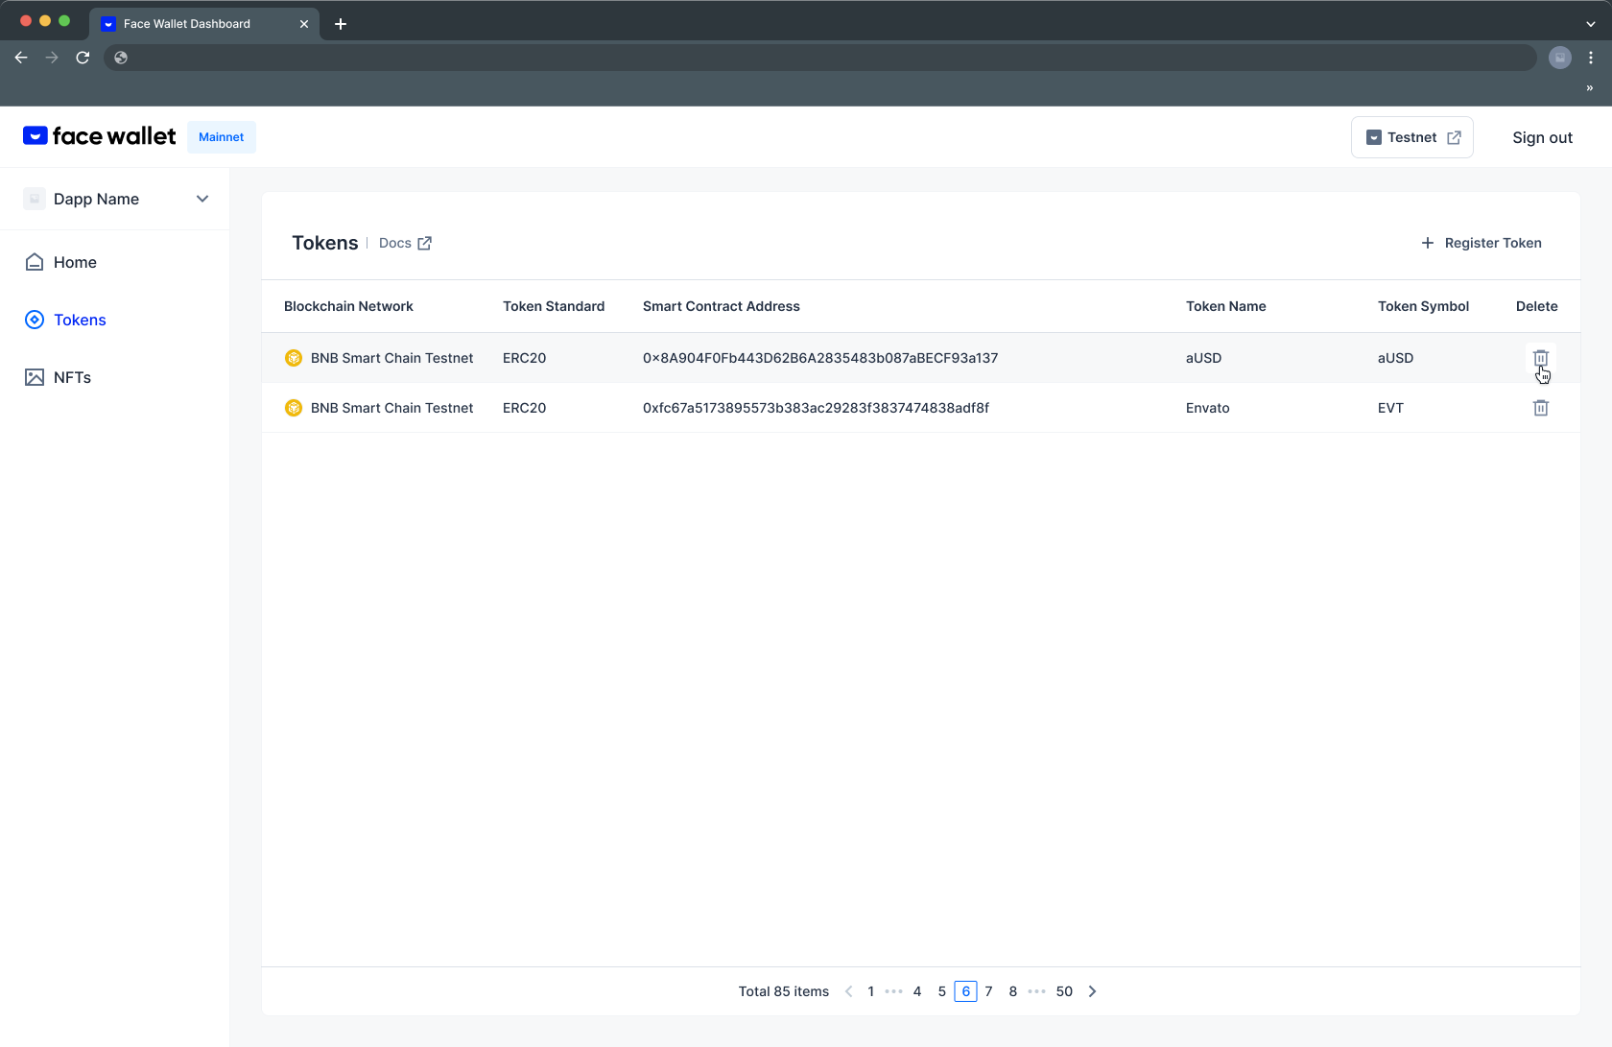The width and height of the screenshot is (1612, 1047).
Task: Click the site info globe icon
Action: click(121, 58)
